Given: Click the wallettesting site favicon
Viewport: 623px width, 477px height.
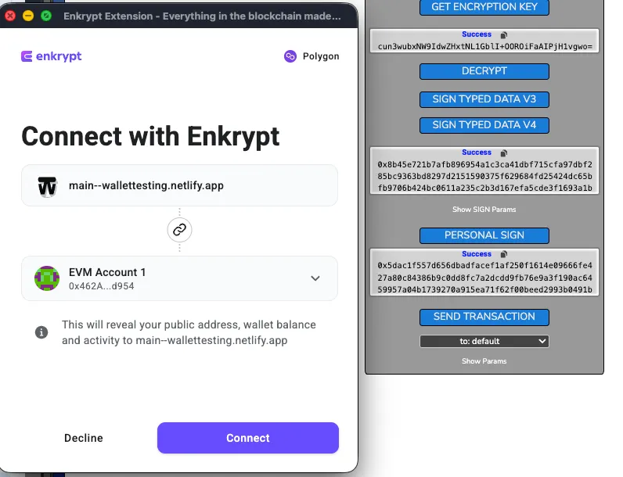Looking at the screenshot, I should click(47, 186).
